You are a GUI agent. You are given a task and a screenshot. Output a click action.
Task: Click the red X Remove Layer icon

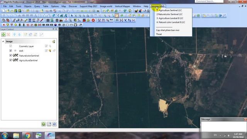[x=8, y=34]
